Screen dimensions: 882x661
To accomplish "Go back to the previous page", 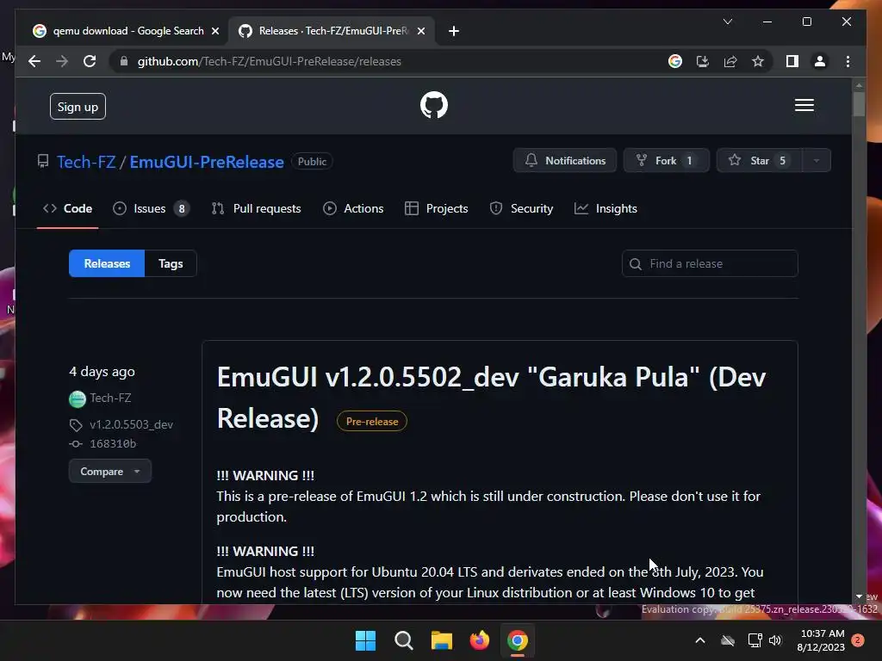I will point(34,61).
